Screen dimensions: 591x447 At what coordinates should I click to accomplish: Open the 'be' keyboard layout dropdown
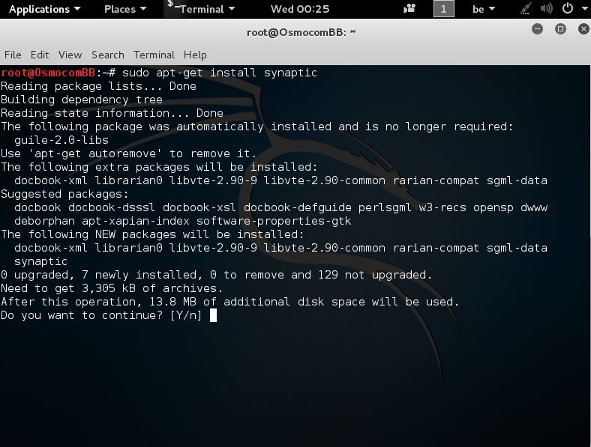coord(484,9)
